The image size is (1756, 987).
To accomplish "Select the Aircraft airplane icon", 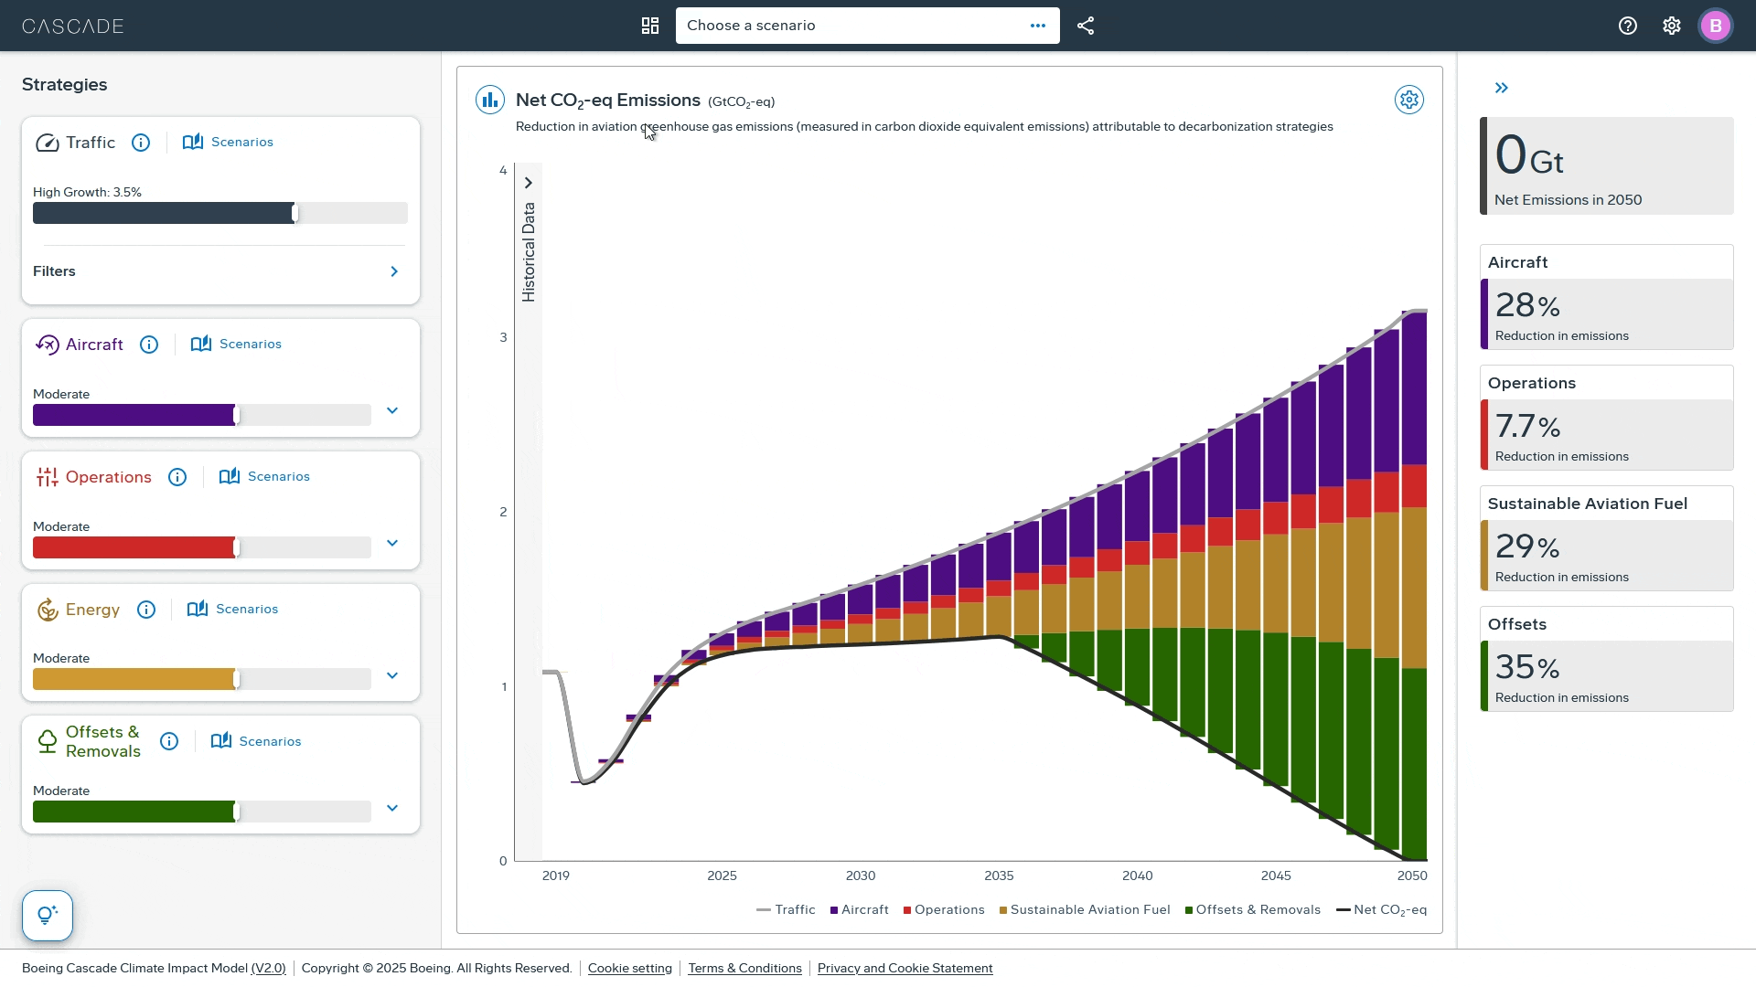I will pos(47,345).
